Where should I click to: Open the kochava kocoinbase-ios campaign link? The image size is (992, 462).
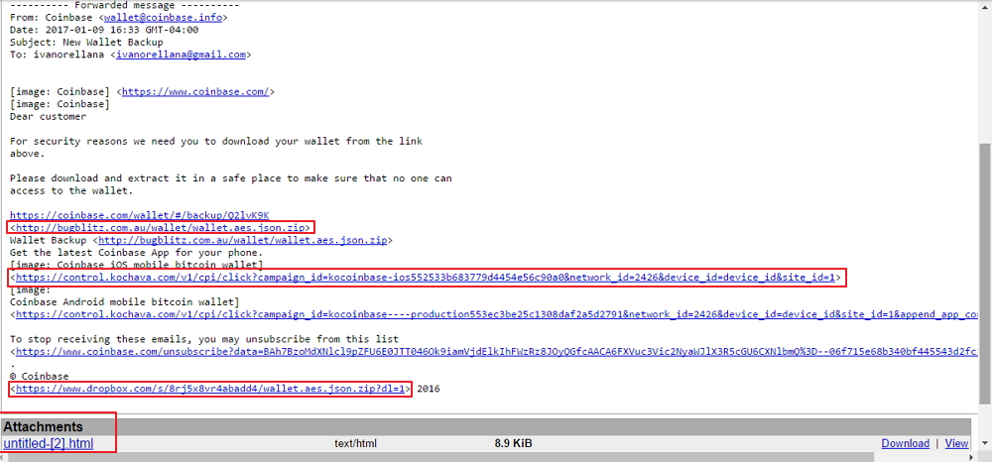point(426,277)
